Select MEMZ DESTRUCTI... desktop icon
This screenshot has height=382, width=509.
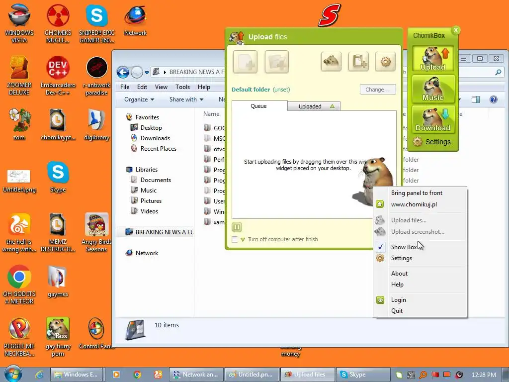[x=58, y=233]
